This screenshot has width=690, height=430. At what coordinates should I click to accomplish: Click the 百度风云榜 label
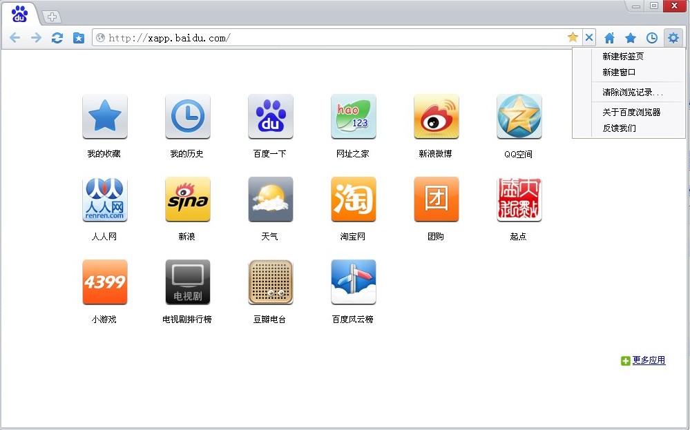(x=352, y=319)
